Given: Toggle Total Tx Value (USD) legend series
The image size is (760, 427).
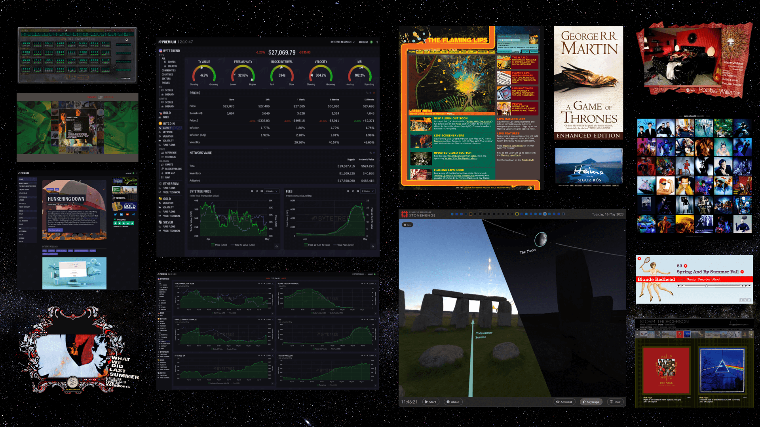Looking at the screenshot, I should 244,245.
